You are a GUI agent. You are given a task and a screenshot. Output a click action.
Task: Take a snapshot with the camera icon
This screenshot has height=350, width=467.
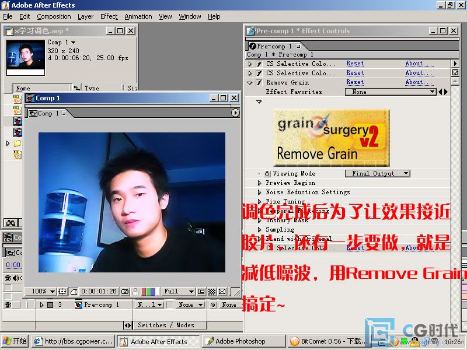click(125, 291)
